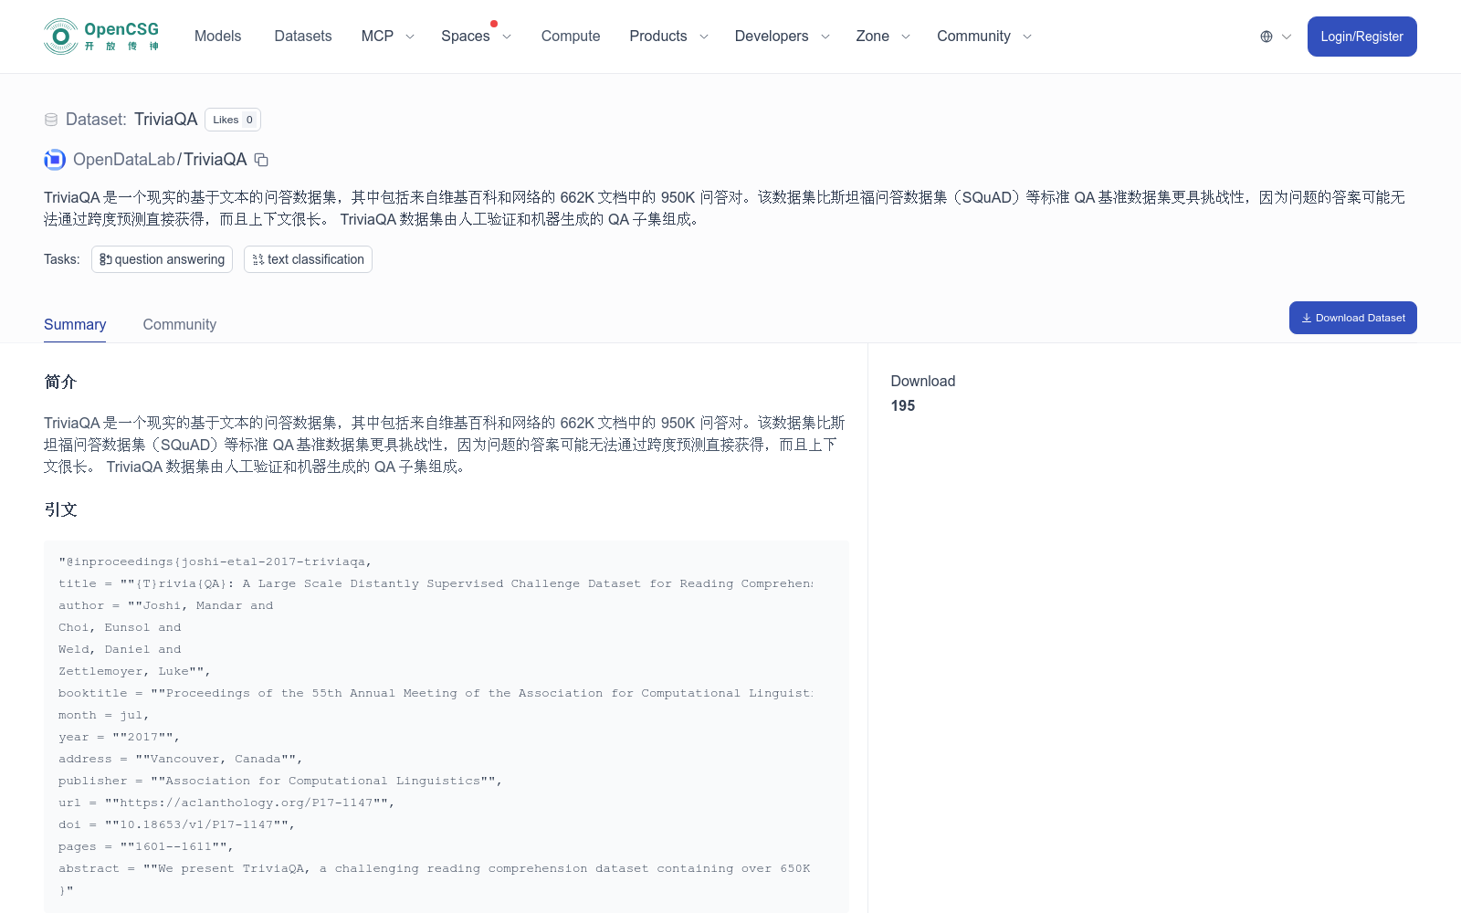Switch to the dataset Community tab
The image size is (1461, 913).
point(180,324)
